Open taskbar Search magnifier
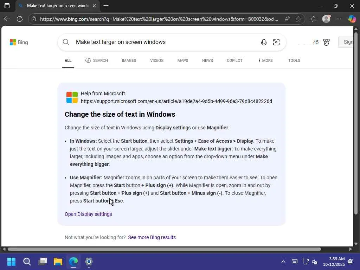This screenshot has height=270, width=360. [27, 262]
